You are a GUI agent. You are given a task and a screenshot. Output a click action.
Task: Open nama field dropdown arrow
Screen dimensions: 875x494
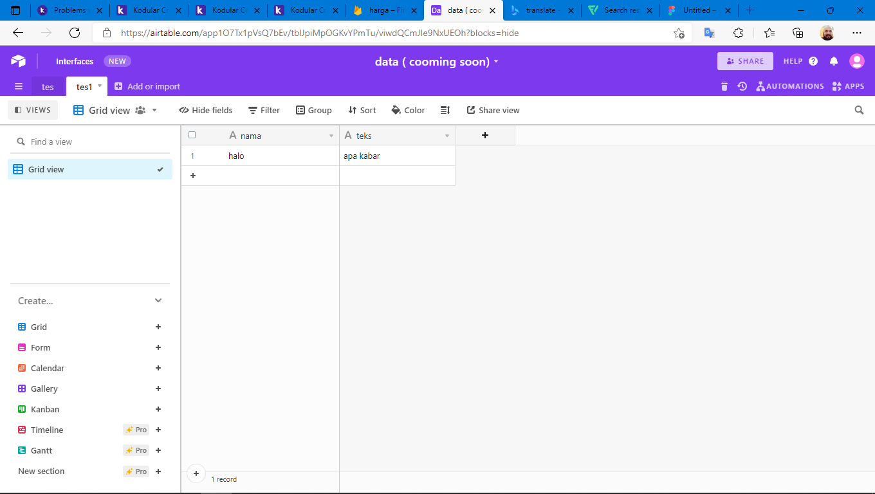click(x=331, y=136)
